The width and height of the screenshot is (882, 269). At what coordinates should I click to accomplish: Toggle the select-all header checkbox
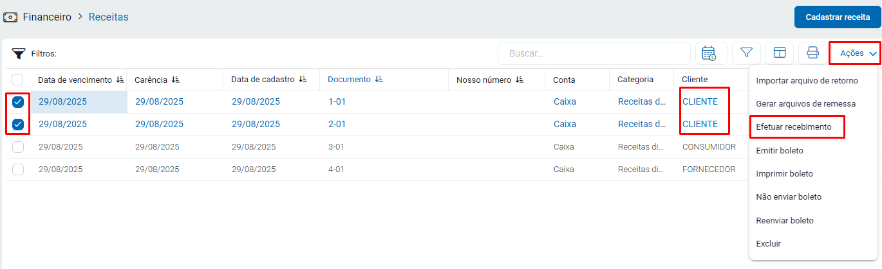(x=18, y=80)
